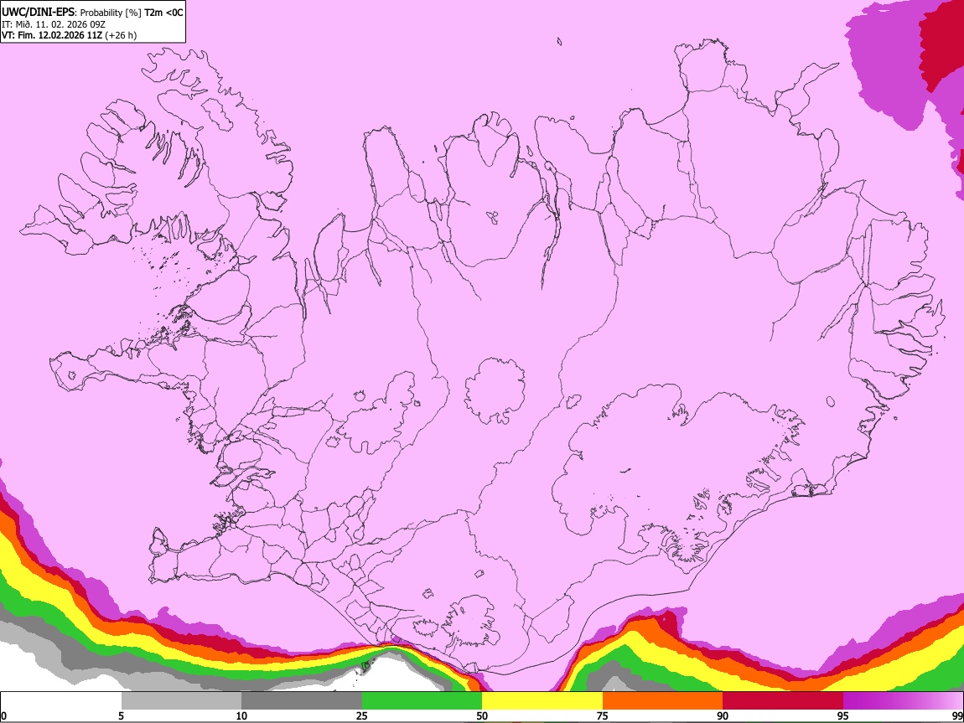The image size is (964, 723).
Task: Click the '(+26 h)' forecast offset text
Action: coord(121,35)
